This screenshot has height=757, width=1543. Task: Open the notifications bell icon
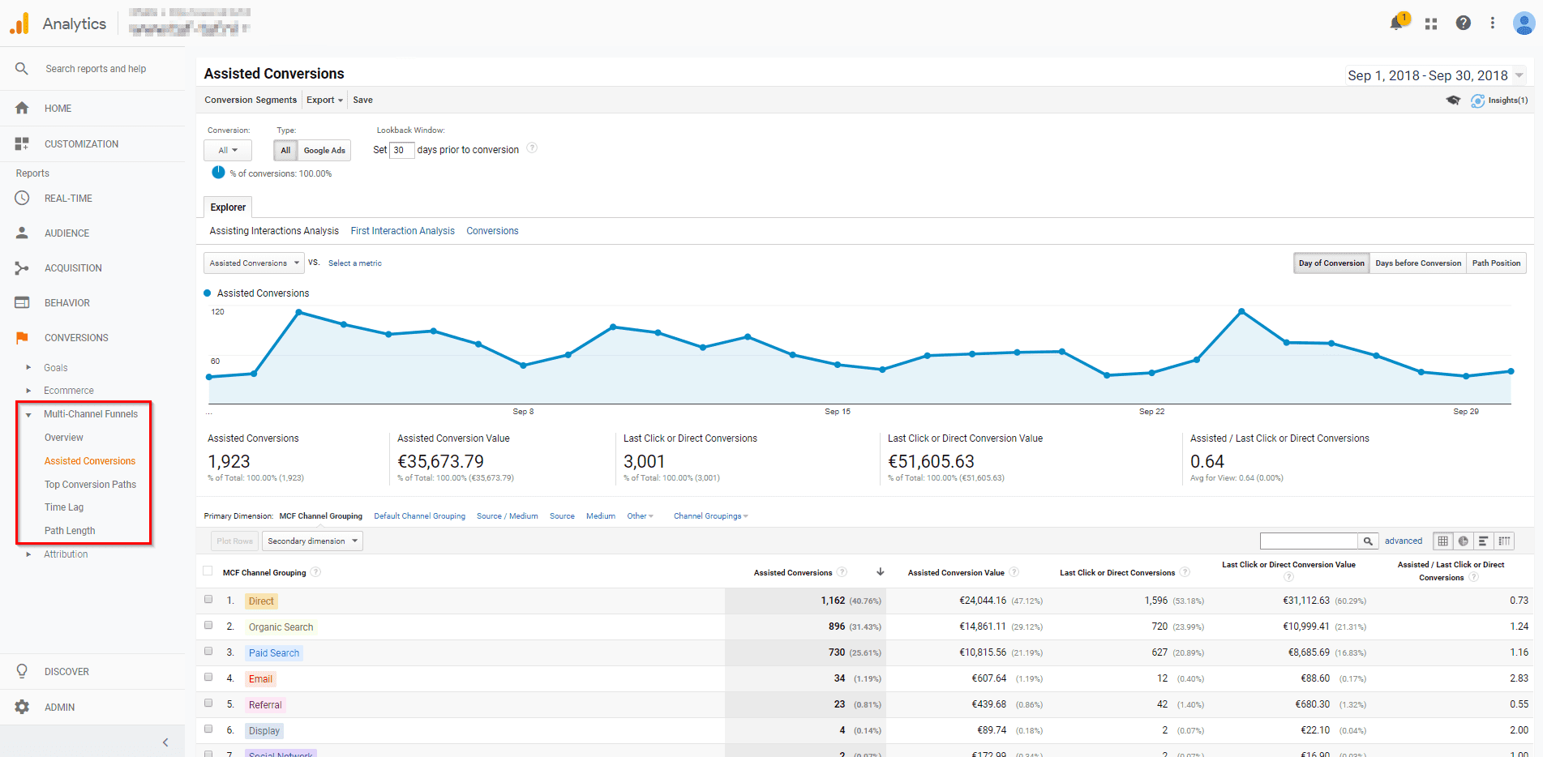point(1396,23)
